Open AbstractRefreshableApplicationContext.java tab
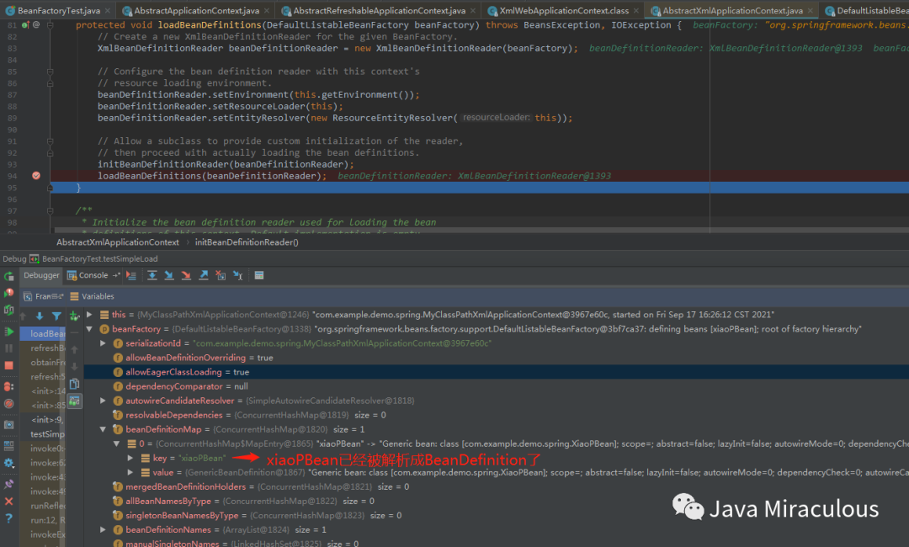The height and width of the screenshot is (547, 909). [379, 10]
